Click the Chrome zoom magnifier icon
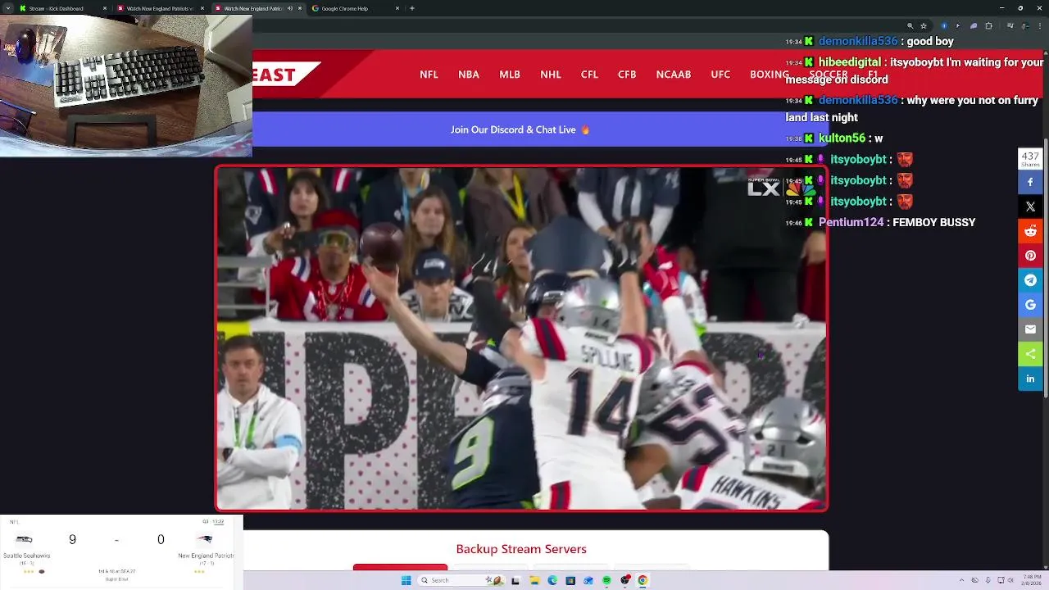 point(910,25)
